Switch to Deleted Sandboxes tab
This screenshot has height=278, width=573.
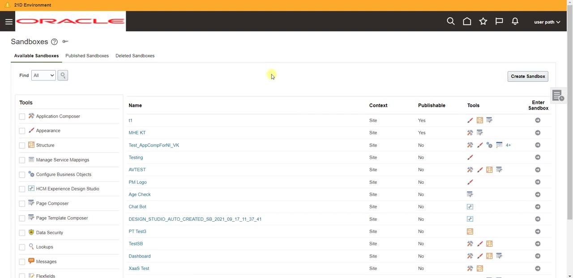coord(135,56)
